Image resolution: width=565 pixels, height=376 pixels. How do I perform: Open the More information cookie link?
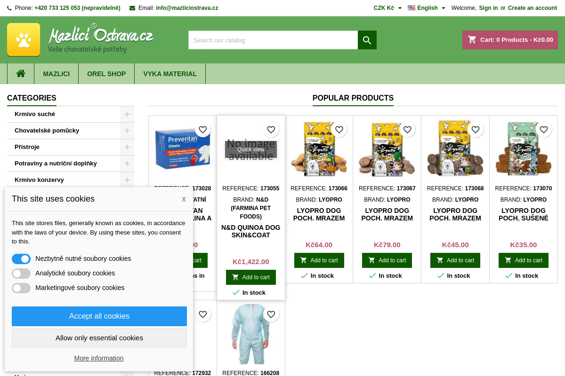[x=99, y=358]
